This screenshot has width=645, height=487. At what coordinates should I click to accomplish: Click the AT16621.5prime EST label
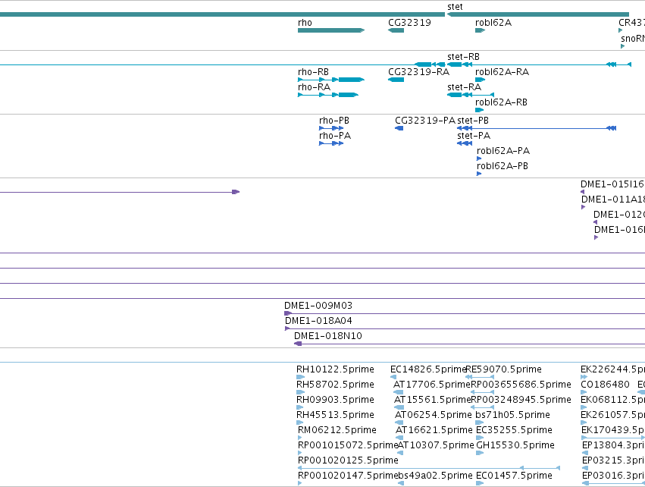[434, 431]
